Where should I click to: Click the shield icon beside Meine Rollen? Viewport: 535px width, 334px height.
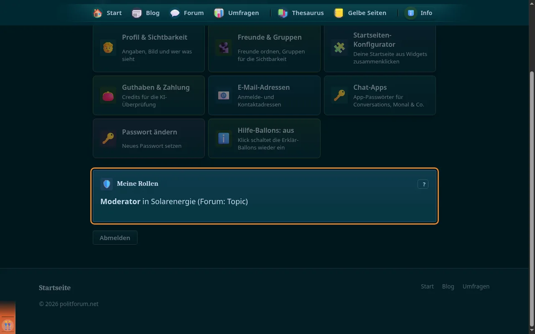pos(107,184)
